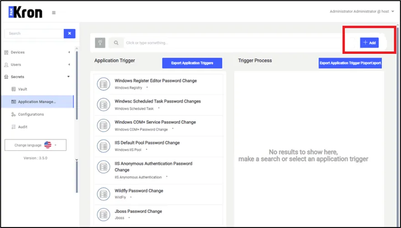
Task: Click the 'Version : 3.5.0' text
Action: click(x=36, y=158)
